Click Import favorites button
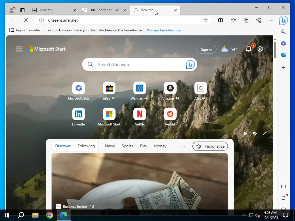The image size is (295, 221). pos(25,30)
